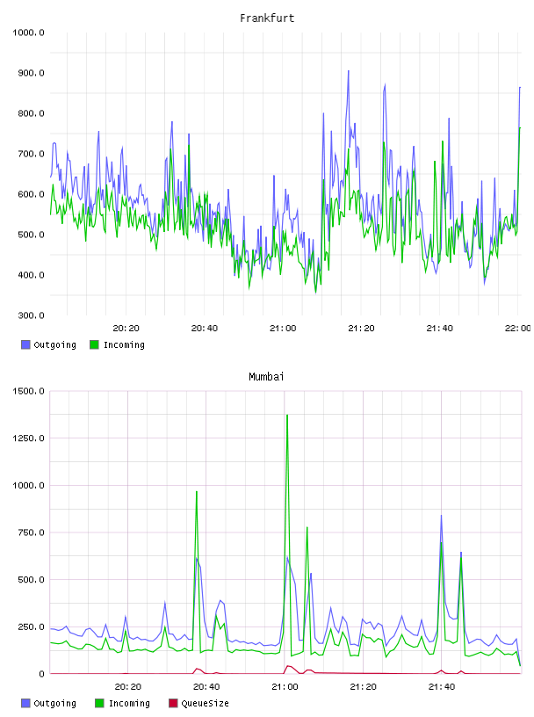This screenshot has height=717, width=534.
Task: Click the Frankfurt Incoming green legend swatch
Action: pyautogui.click(x=94, y=344)
